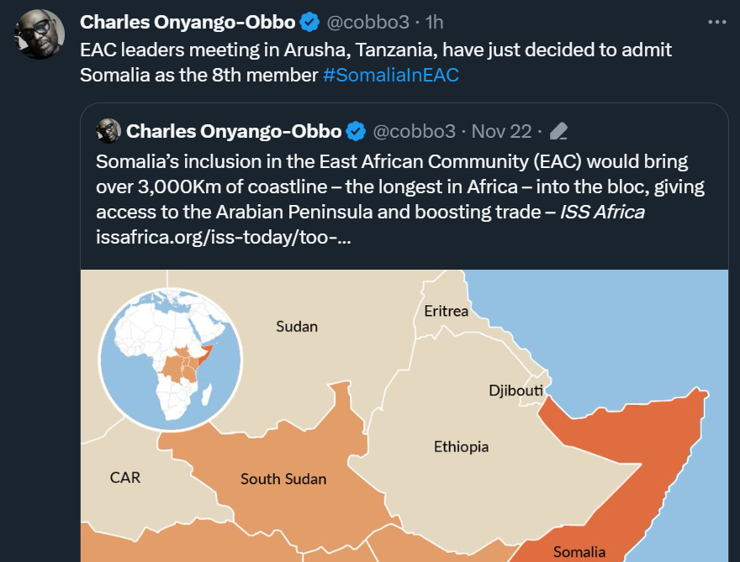This screenshot has width=740, height=562.
Task: Click the top @cobbo3 handle
Action: click(368, 22)
